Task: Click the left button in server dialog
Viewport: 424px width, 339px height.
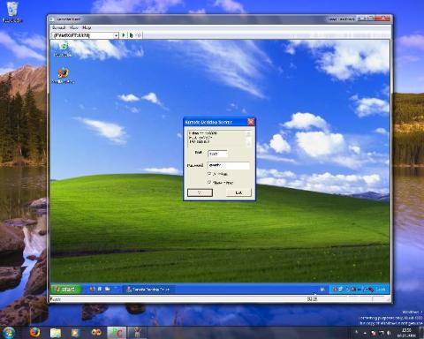Action: [x=200, y=192]
